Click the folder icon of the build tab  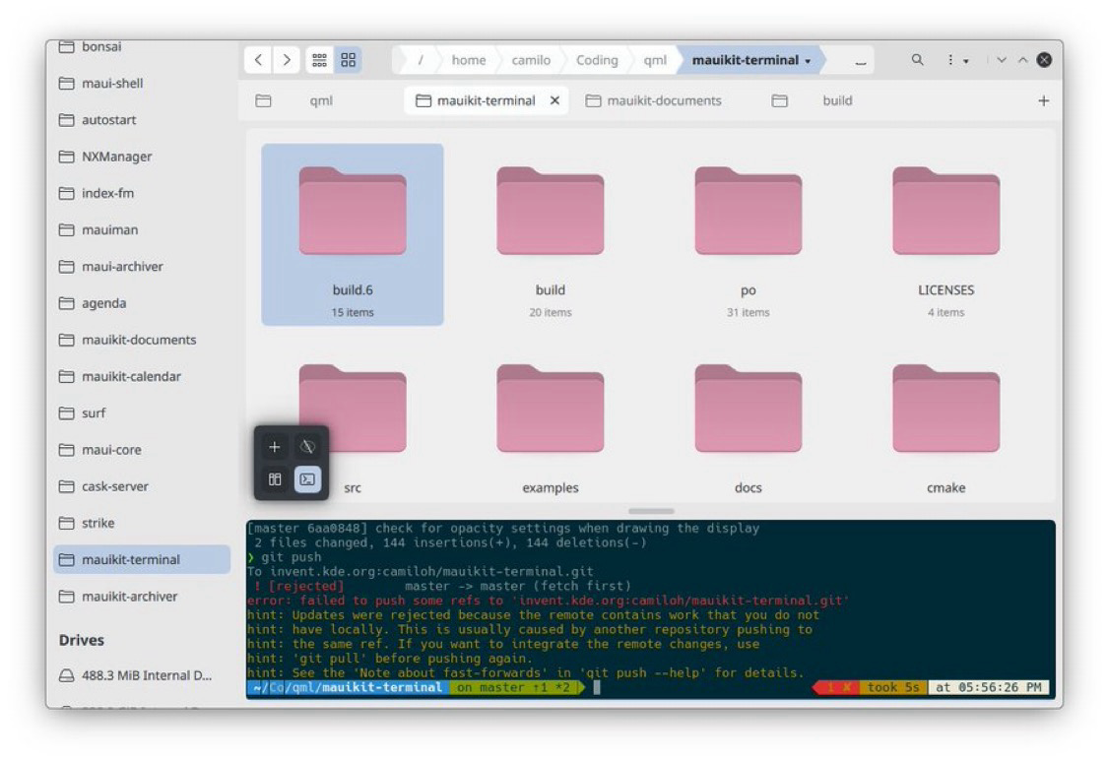pyautogui.click(x=779, y=101)
